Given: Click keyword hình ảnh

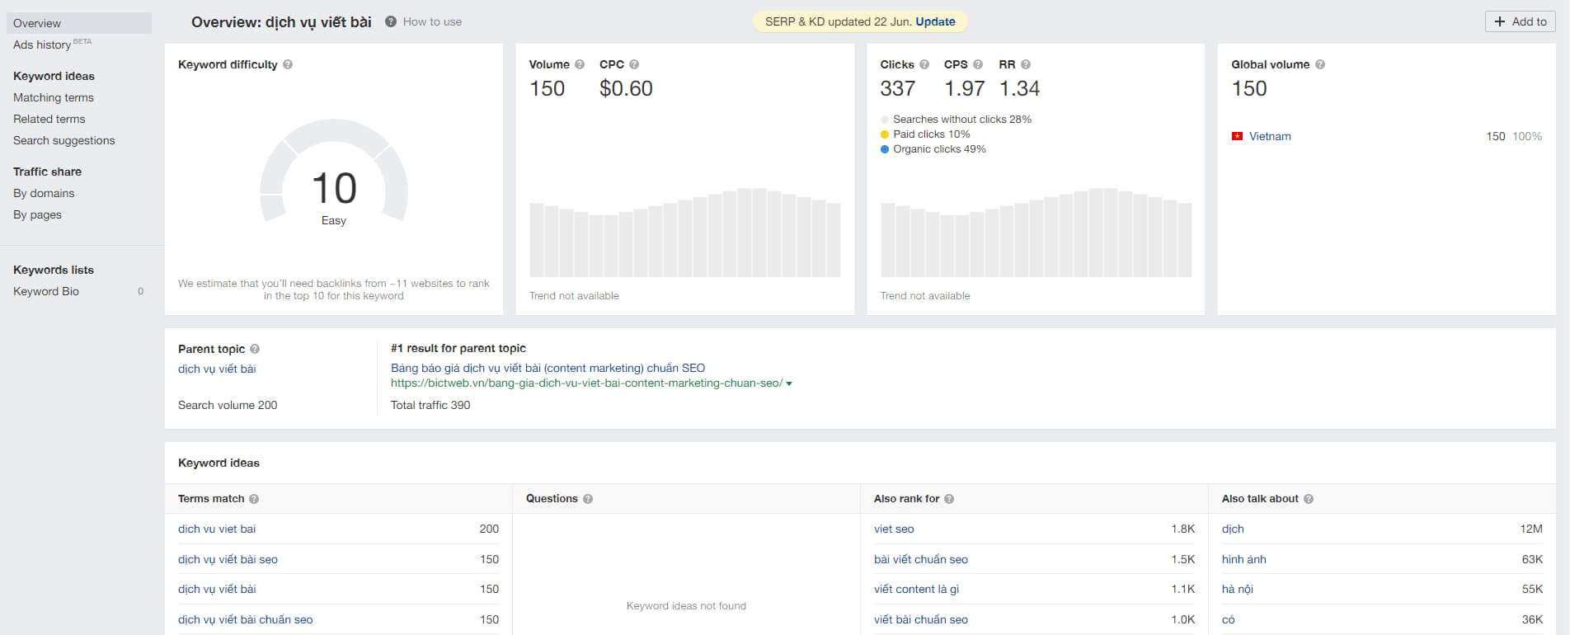Looking at the screenshot, I should pos(1243,559).
